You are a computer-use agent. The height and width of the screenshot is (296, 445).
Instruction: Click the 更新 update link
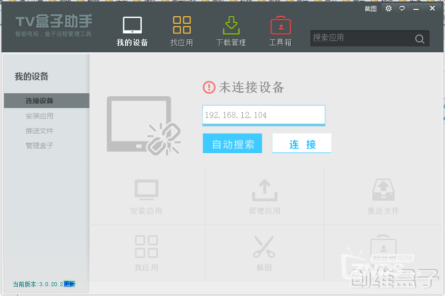pyautogui.click(x=69, y=284)
